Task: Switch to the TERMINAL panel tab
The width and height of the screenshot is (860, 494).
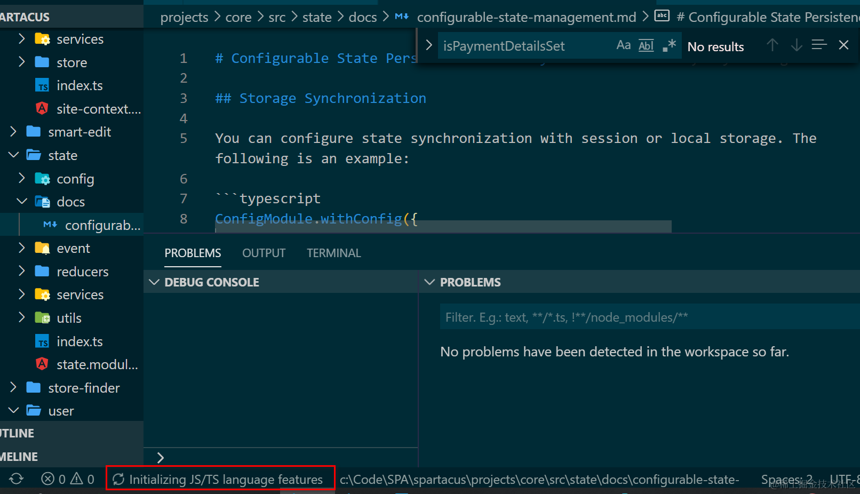Action: pos(334,253)
